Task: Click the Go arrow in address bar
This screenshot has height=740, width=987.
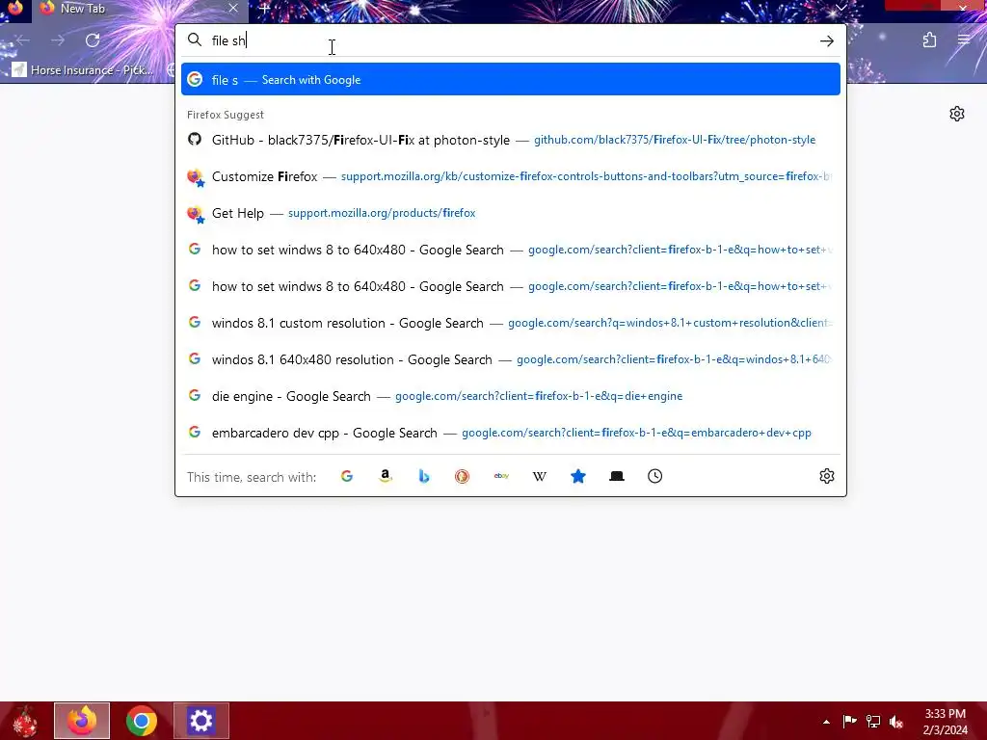Action: pos(826,40)
